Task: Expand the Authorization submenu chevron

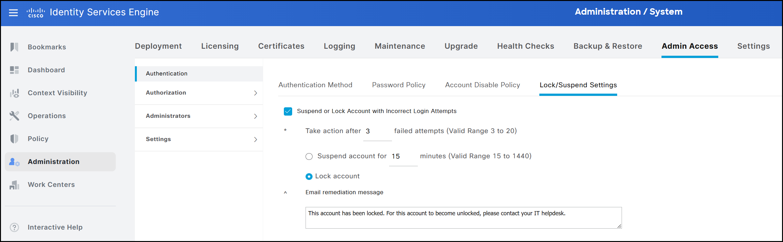Action: [x=255, y=93]
